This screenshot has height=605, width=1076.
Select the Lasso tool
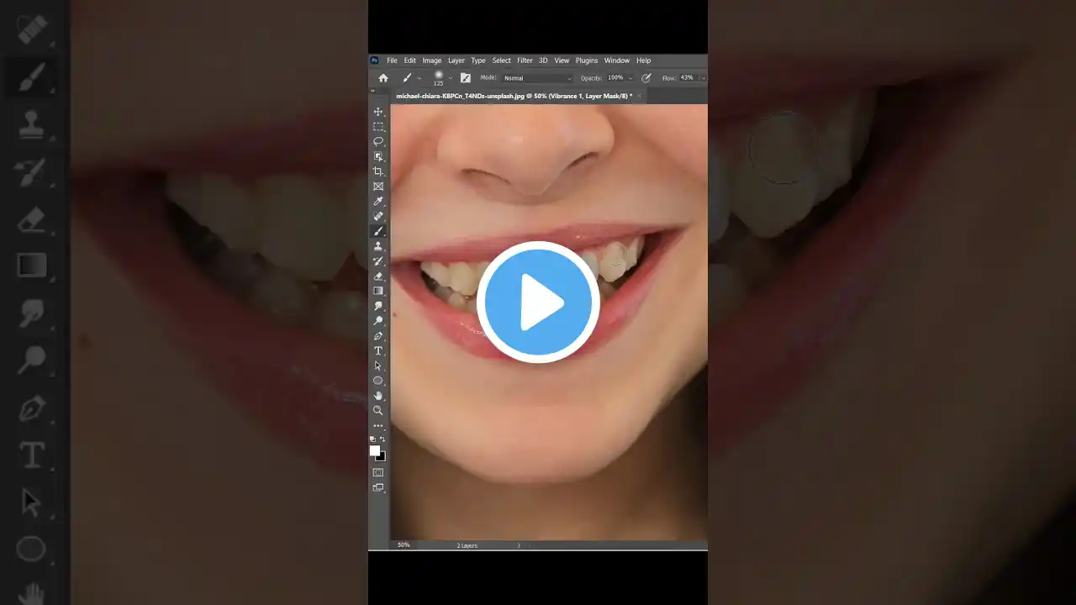[x=378, y=141]
